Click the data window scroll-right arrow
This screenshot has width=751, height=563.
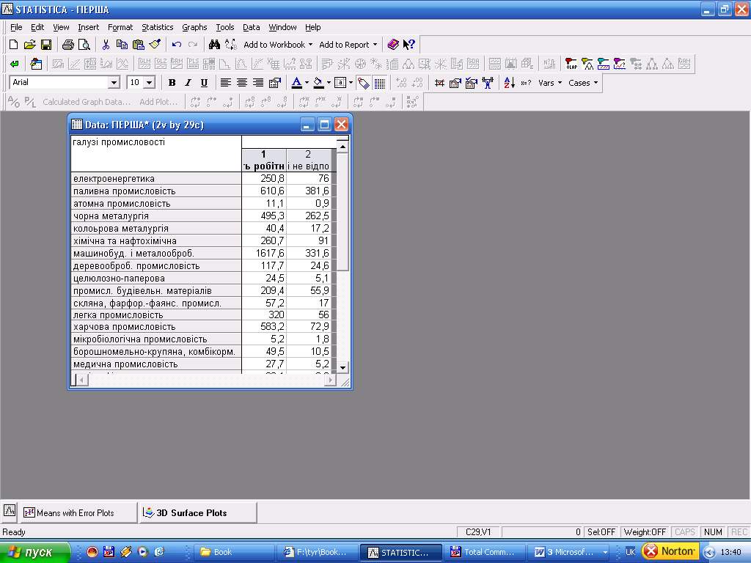click(330, 380)
